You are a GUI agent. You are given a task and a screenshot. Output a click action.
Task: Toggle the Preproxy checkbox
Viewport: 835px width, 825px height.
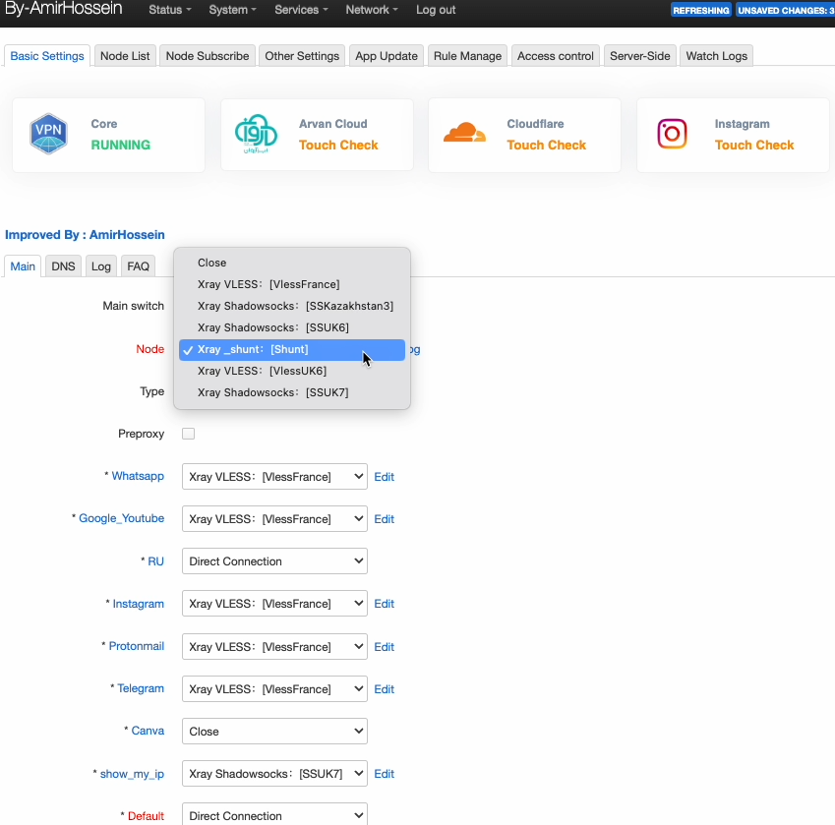(x=189, y=434)
